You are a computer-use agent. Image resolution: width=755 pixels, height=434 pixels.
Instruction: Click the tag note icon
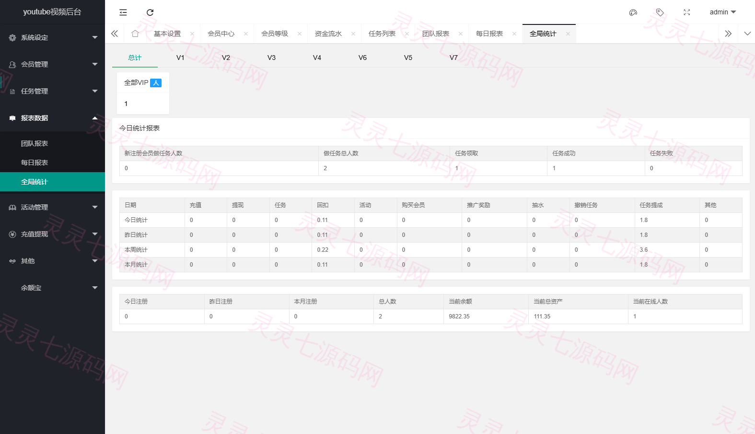(660, 12)
